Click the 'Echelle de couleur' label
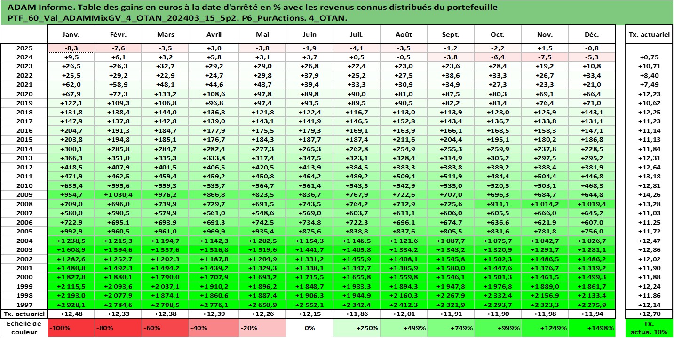Image resolution: width=674 pixels, height=338 pixels. [24, 328]
